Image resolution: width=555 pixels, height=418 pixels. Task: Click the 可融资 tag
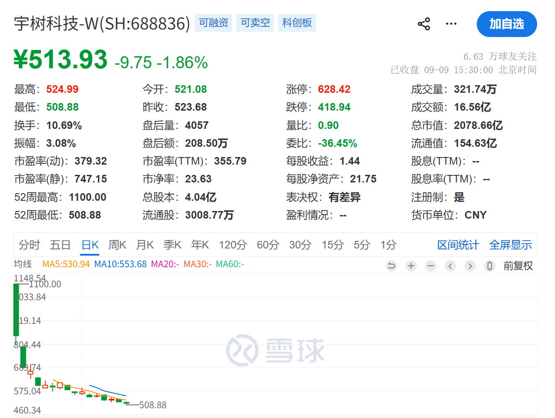(x=214, y=23)
